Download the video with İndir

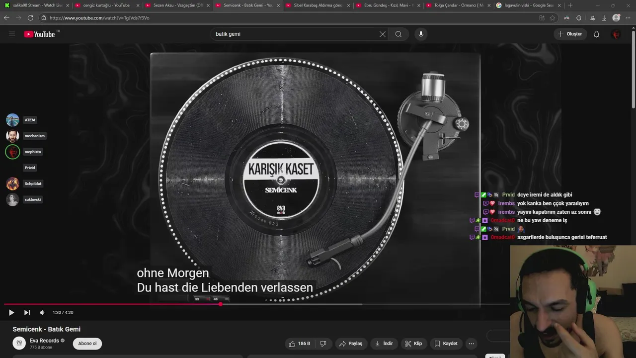[384, 344]
